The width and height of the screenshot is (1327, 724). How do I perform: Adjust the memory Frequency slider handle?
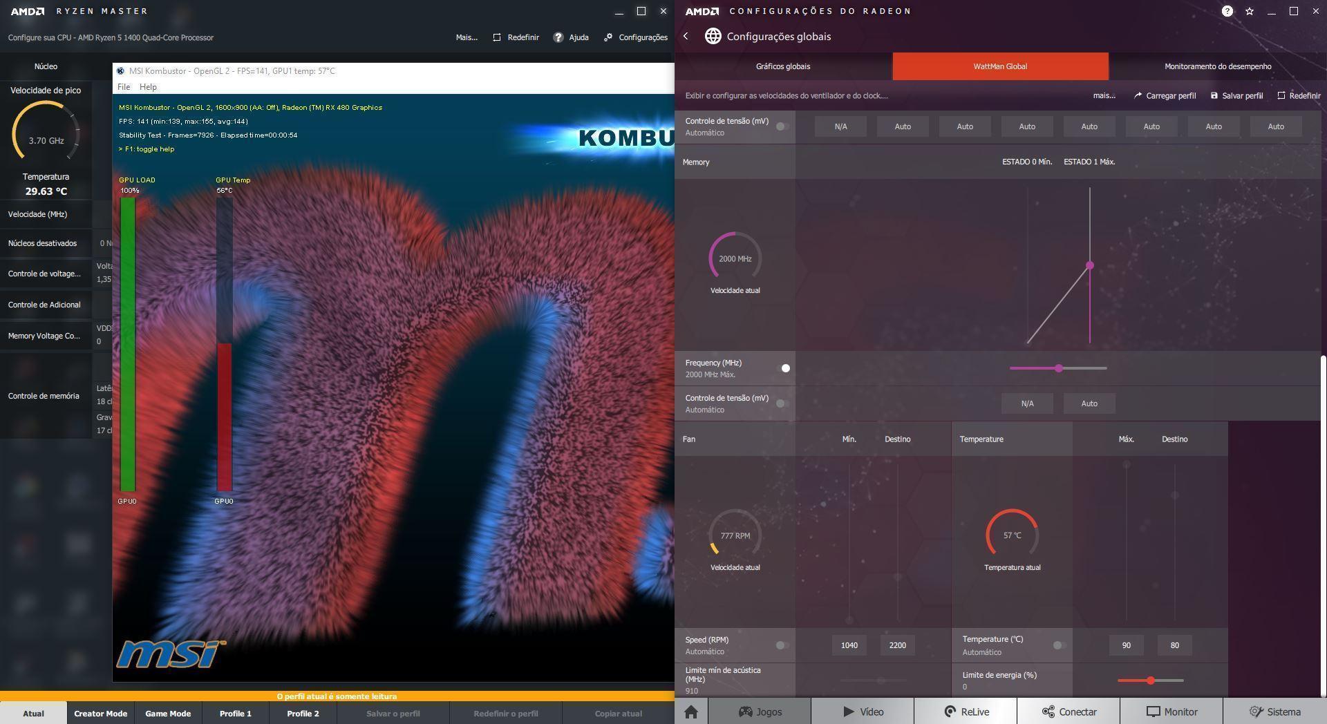pyautogui.click(x=1058, y=368)
